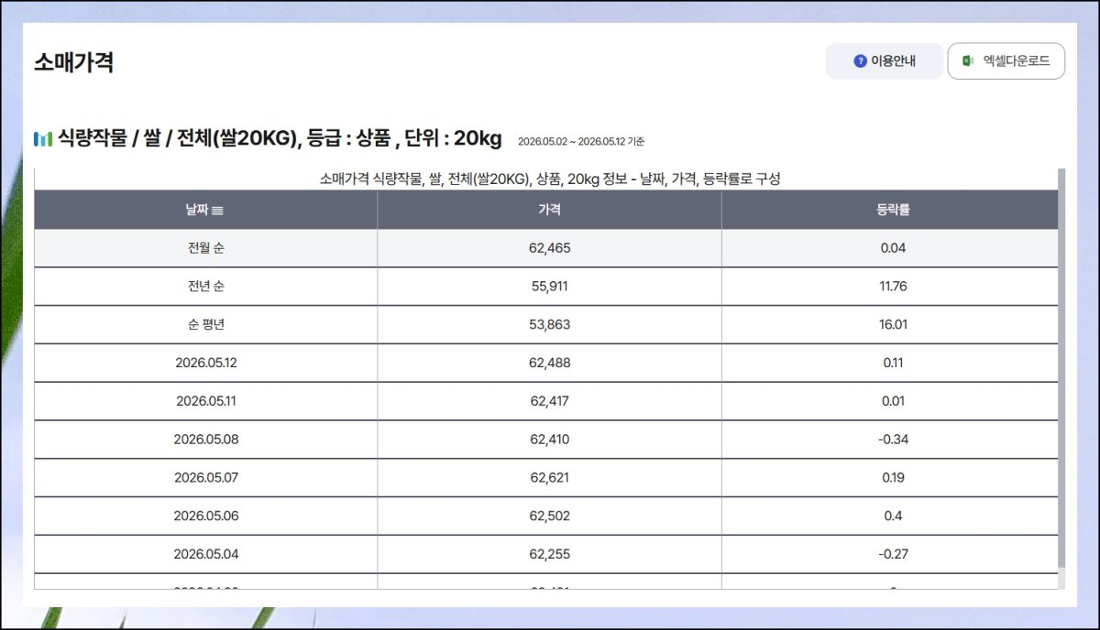This screenshot has height=630, width=1100.
Task: Click the table's vertical scrollbar
Action: (x=1061, y=366)
